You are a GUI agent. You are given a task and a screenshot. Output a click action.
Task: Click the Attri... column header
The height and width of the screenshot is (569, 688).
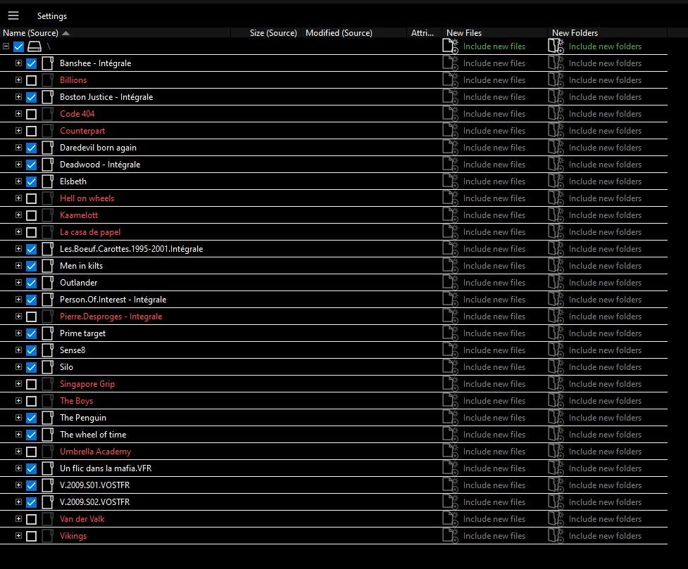pos(424,33)
